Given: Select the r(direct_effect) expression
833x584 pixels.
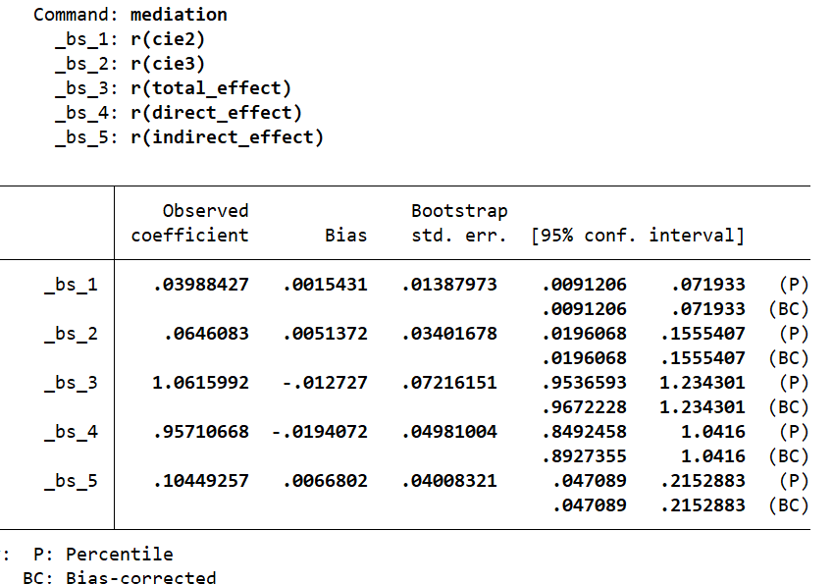Looking at the screenshot, I should coord(216,113).
